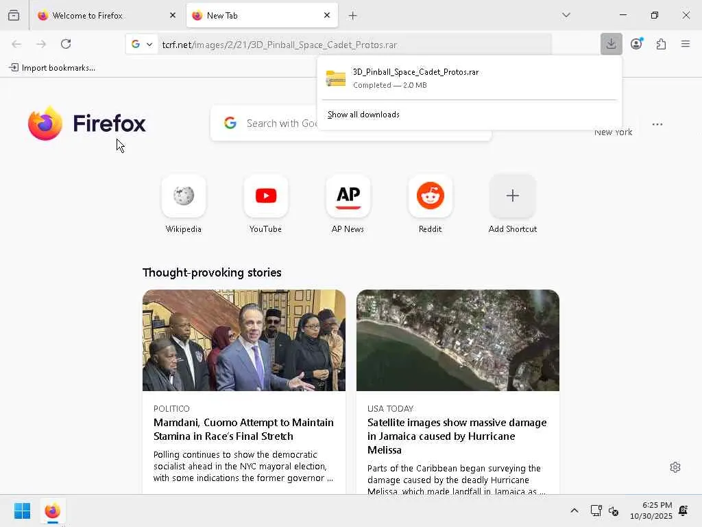Go forward to the next page

41,44
